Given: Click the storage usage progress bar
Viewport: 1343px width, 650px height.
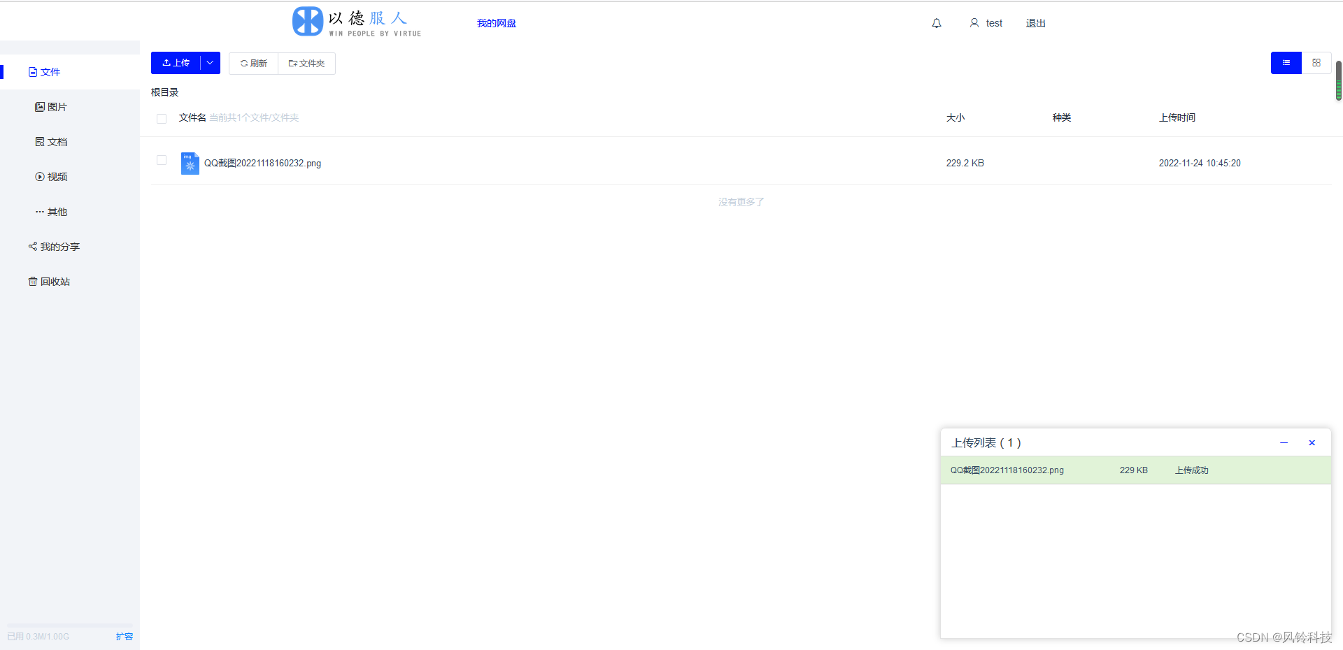Looking at the screenshot, I should pos(70,625).
